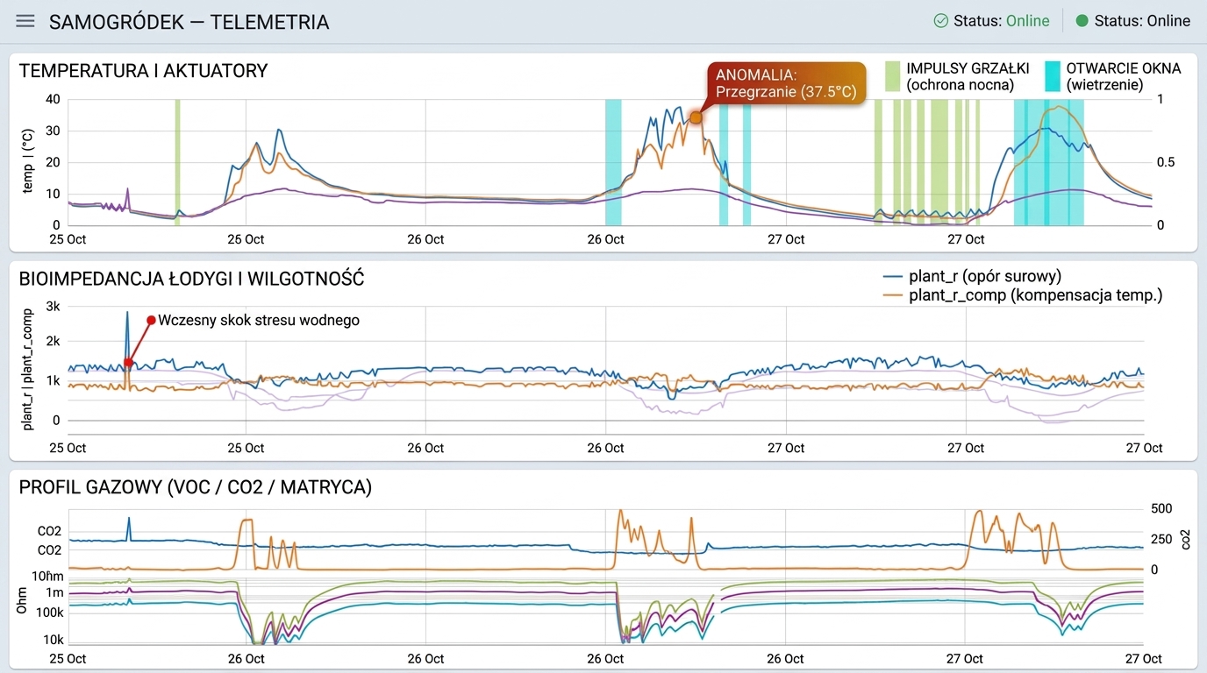Click the rightmost 'Status: Online' text

1142,21
